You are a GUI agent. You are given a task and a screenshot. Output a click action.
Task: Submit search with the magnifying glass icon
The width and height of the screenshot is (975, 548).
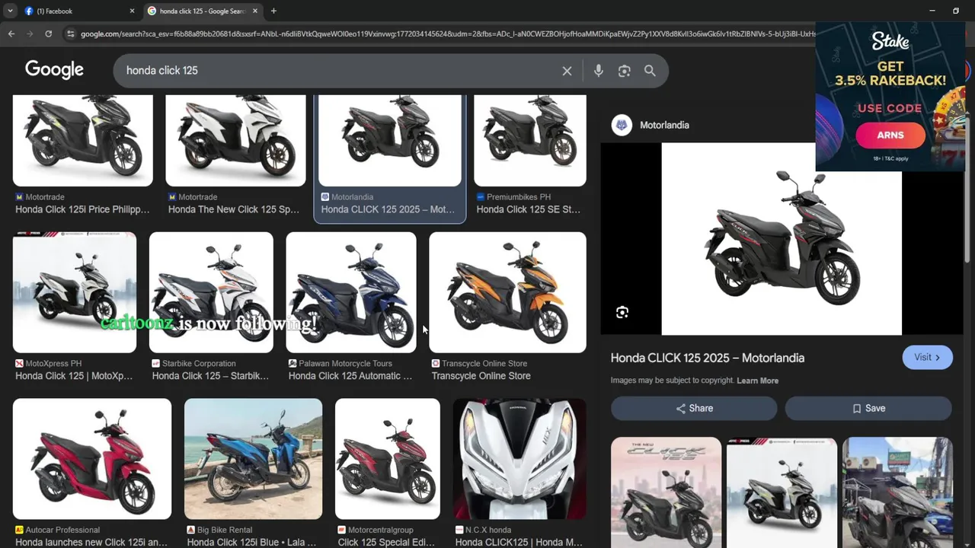(650, 71)
